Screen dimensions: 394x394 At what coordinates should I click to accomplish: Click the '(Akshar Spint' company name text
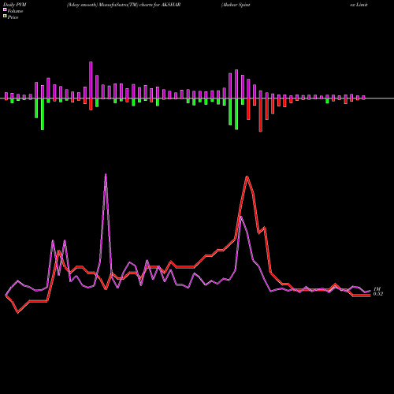click(236, 5)
